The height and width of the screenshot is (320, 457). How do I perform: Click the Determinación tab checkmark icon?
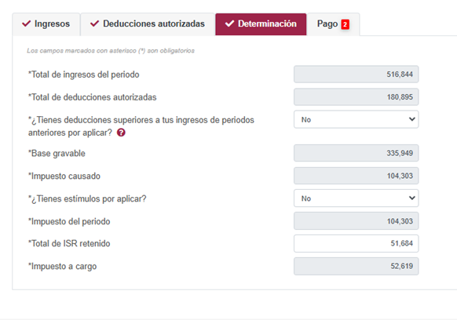tap(229, 24)
